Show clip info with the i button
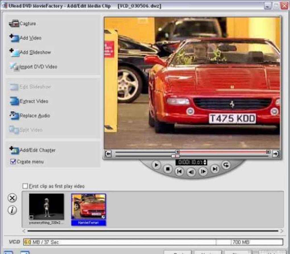The image size is (290, 254). tap(12, 210)
